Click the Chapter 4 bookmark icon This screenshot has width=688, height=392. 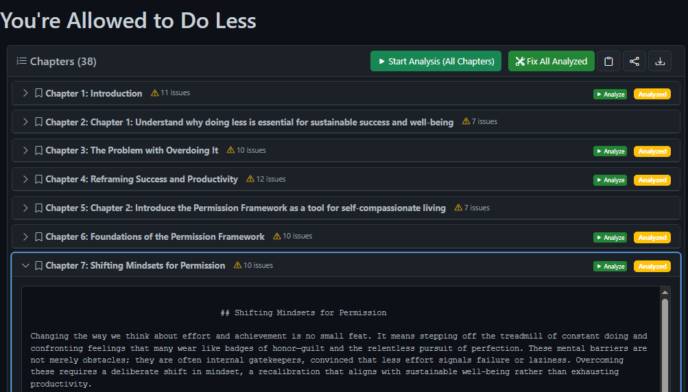click(x=39, y=180)
